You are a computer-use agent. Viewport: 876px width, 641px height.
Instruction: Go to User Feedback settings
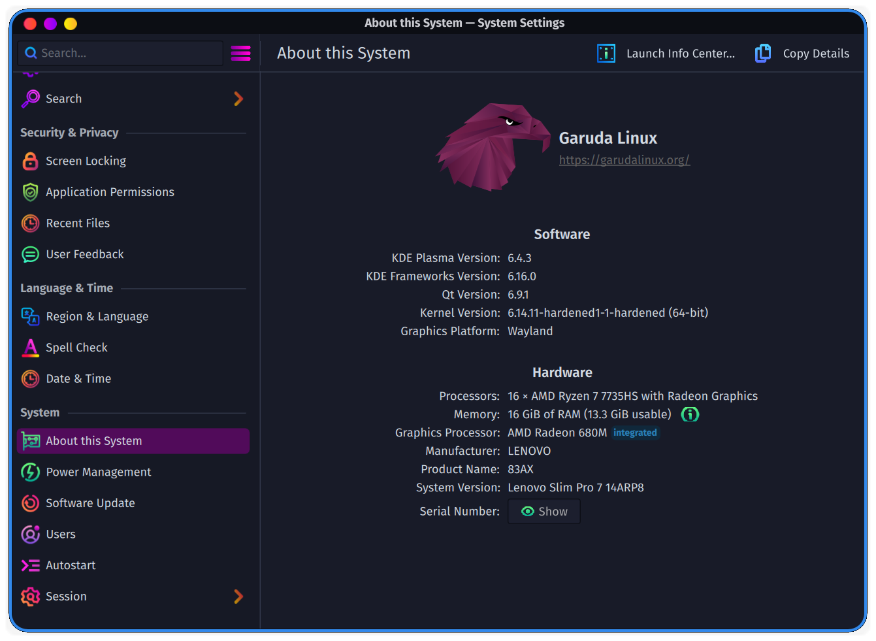point(133,254)
